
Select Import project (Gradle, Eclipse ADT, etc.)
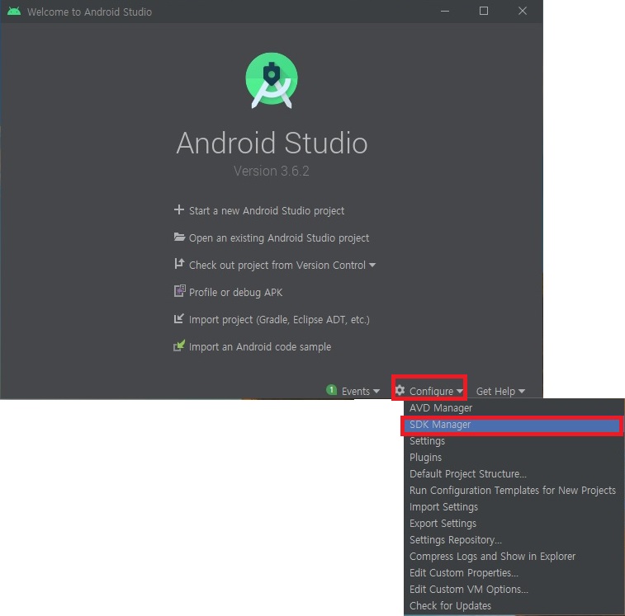(279, 320)
